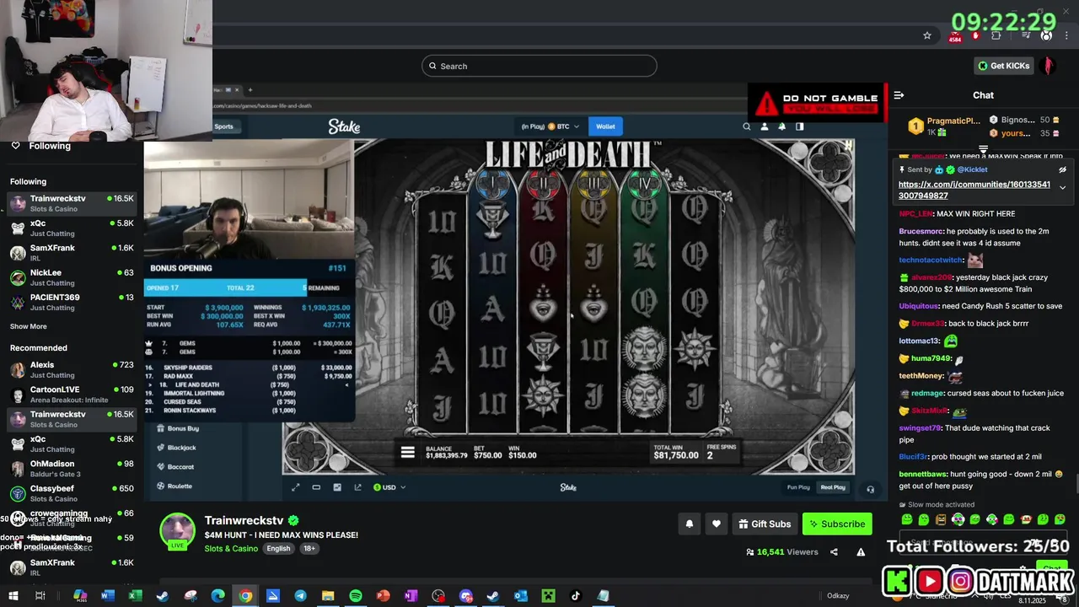Subscribe to Trainwreckstv channel
Image resolution: width=1079 pixels, height=607 pixels.
[x=837, y=524]
